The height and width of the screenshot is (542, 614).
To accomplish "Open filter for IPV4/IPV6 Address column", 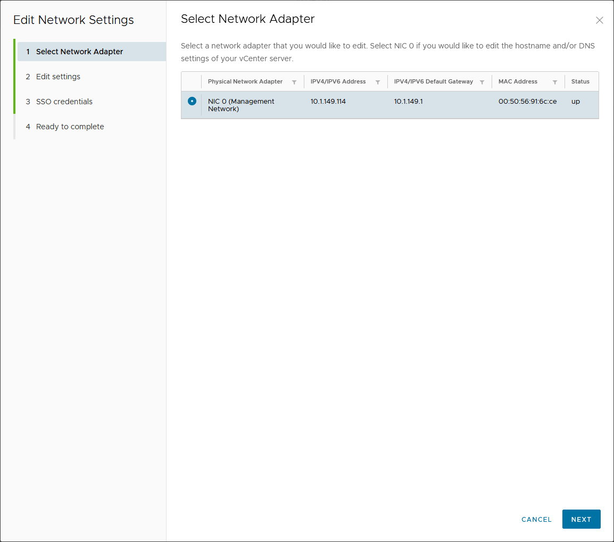I will pyautogui.click(x=378, y=82).
